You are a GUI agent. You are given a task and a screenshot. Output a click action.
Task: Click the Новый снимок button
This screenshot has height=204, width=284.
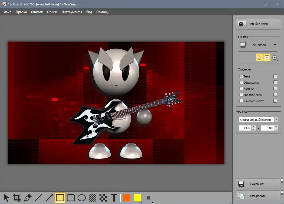click(x=258, y=24)
